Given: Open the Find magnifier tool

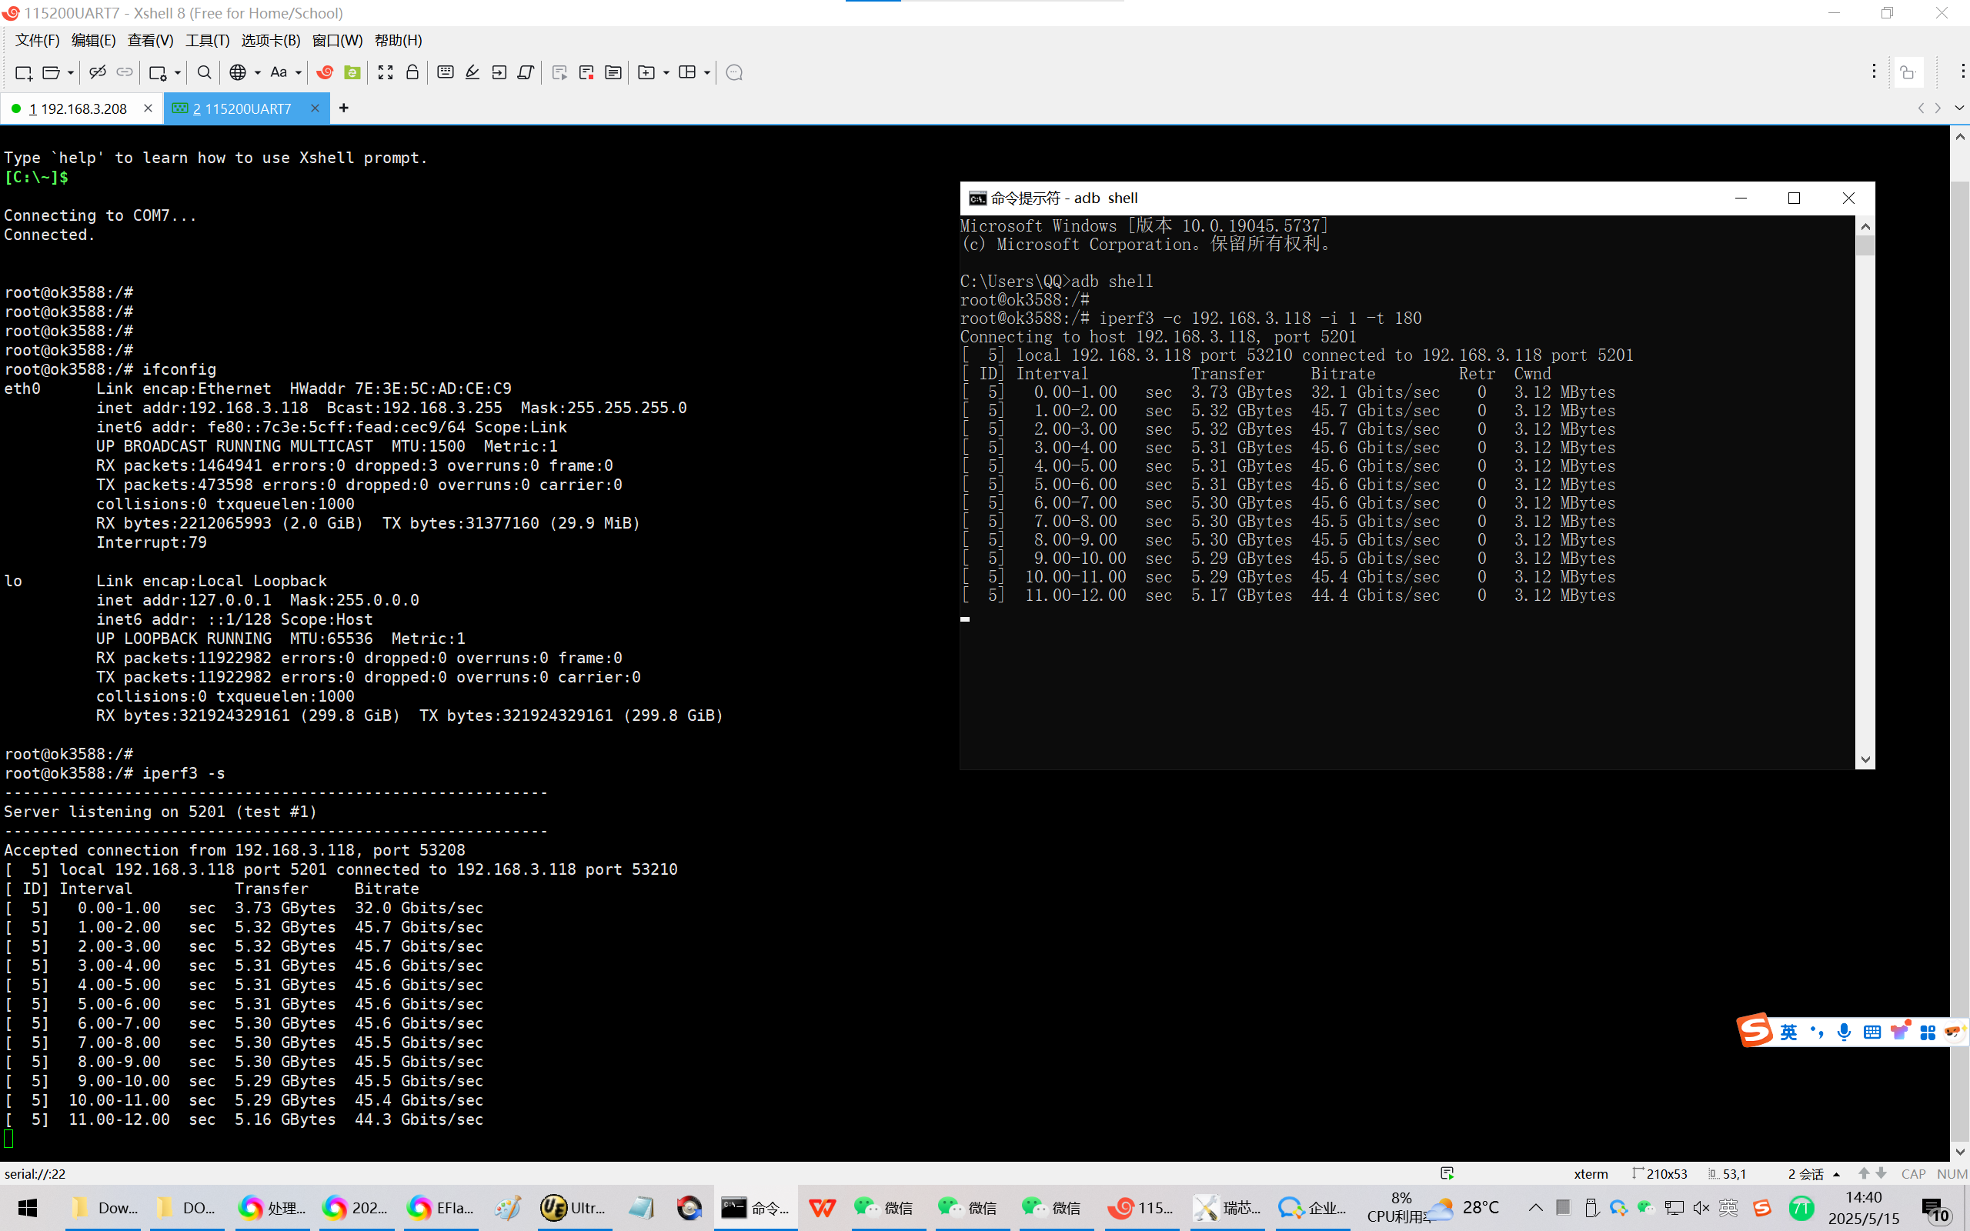Looking at the screenshot, I should (205, 72).
